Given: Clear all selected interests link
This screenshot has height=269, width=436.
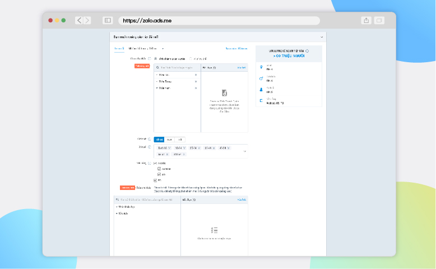Looking at the screenshot, I should [242, 200].
